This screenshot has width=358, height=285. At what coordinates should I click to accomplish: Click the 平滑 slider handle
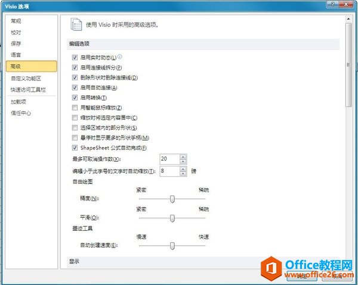click(172, 218)
